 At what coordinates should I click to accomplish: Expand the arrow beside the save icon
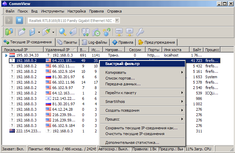click(x=39, y=32)
